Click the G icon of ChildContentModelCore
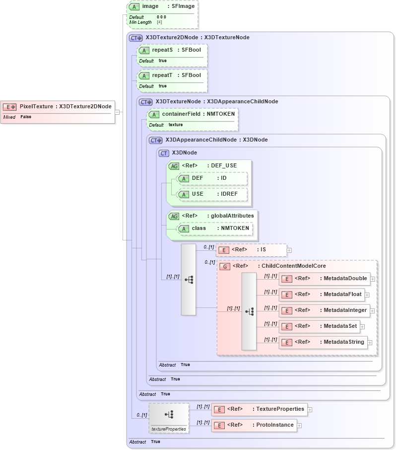 (225, 267)
